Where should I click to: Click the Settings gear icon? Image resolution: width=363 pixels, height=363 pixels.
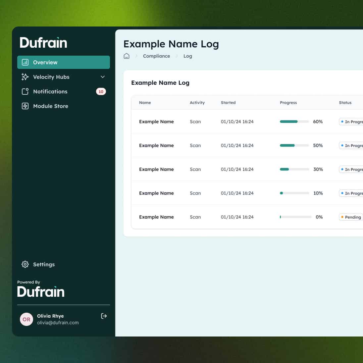(25, 264)
